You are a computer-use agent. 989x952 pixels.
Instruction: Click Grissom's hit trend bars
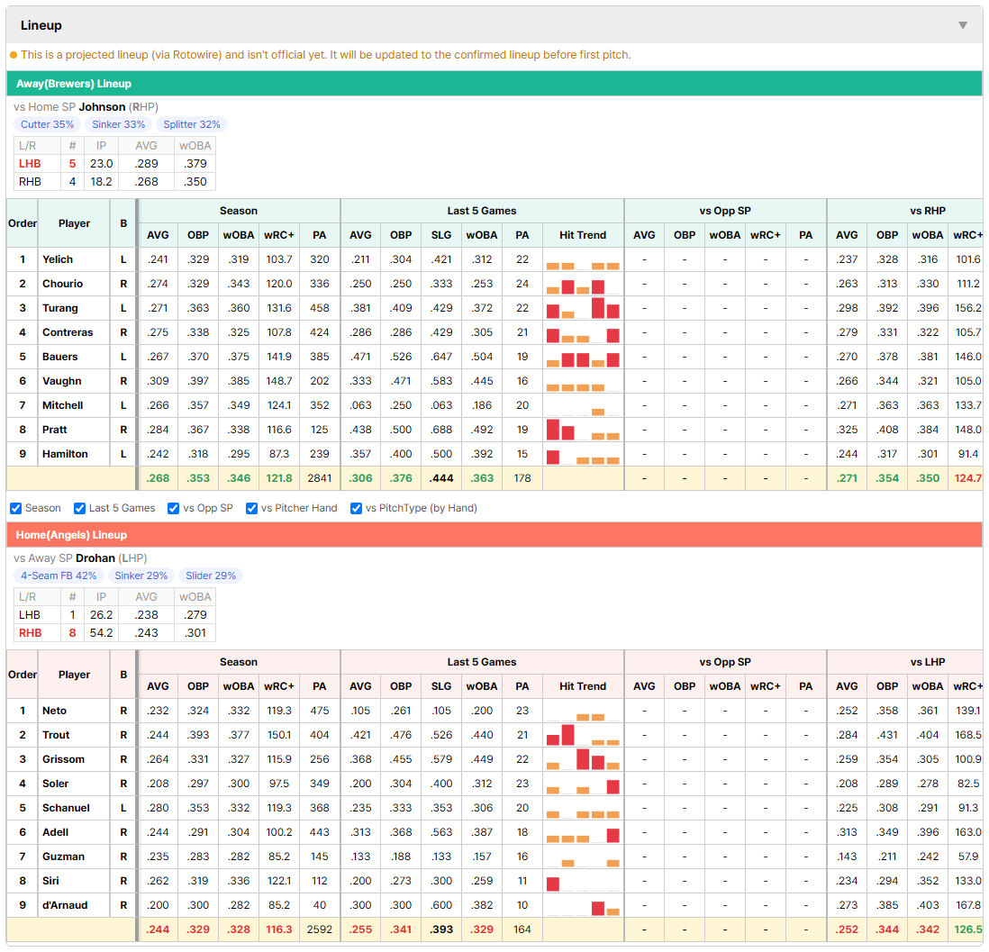coord(583,759)
